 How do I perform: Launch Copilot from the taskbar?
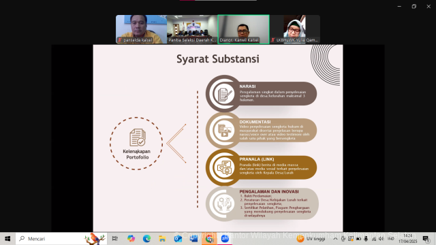coord(131,239)
